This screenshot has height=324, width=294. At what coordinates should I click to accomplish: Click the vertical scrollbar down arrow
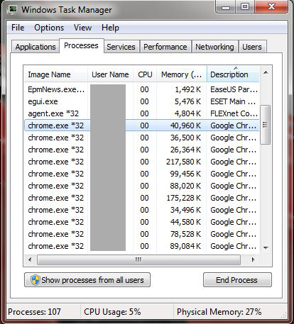[266, 247]
